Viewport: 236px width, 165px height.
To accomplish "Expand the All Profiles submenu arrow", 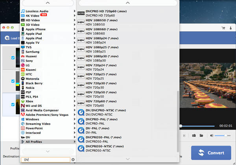I will point(74,142).
